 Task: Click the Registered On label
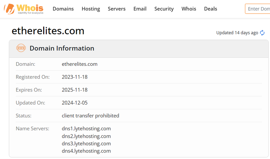pos(33,77)
